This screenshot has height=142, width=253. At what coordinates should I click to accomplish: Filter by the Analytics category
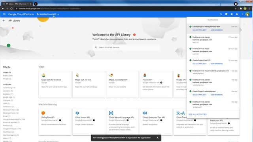point(8,91)
